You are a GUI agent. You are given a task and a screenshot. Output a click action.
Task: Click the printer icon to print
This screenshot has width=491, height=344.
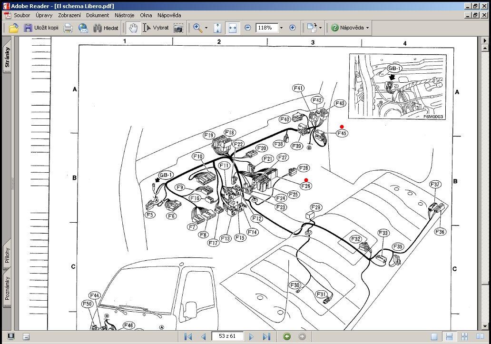[68, 28]
